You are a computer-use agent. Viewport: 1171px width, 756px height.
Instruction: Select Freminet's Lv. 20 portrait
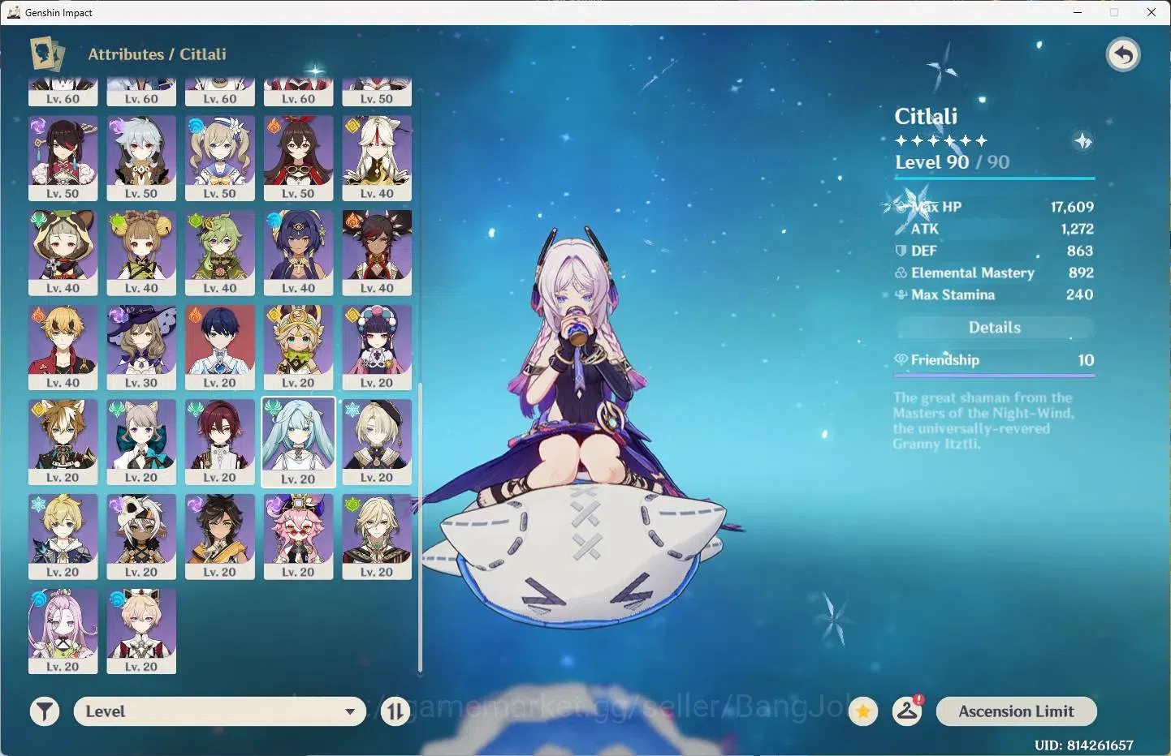point(377,442)
